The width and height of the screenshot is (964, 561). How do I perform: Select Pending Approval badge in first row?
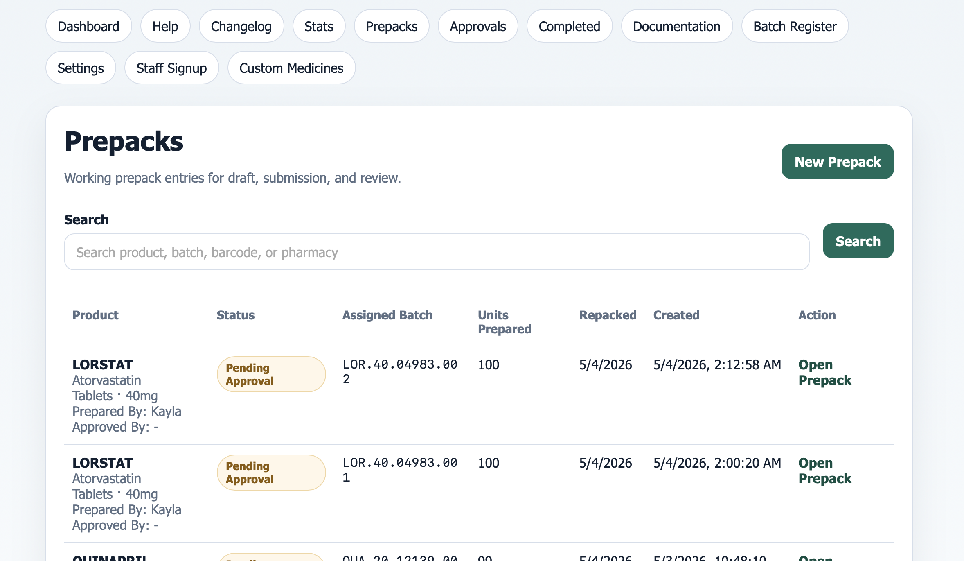tap(271, 374)
